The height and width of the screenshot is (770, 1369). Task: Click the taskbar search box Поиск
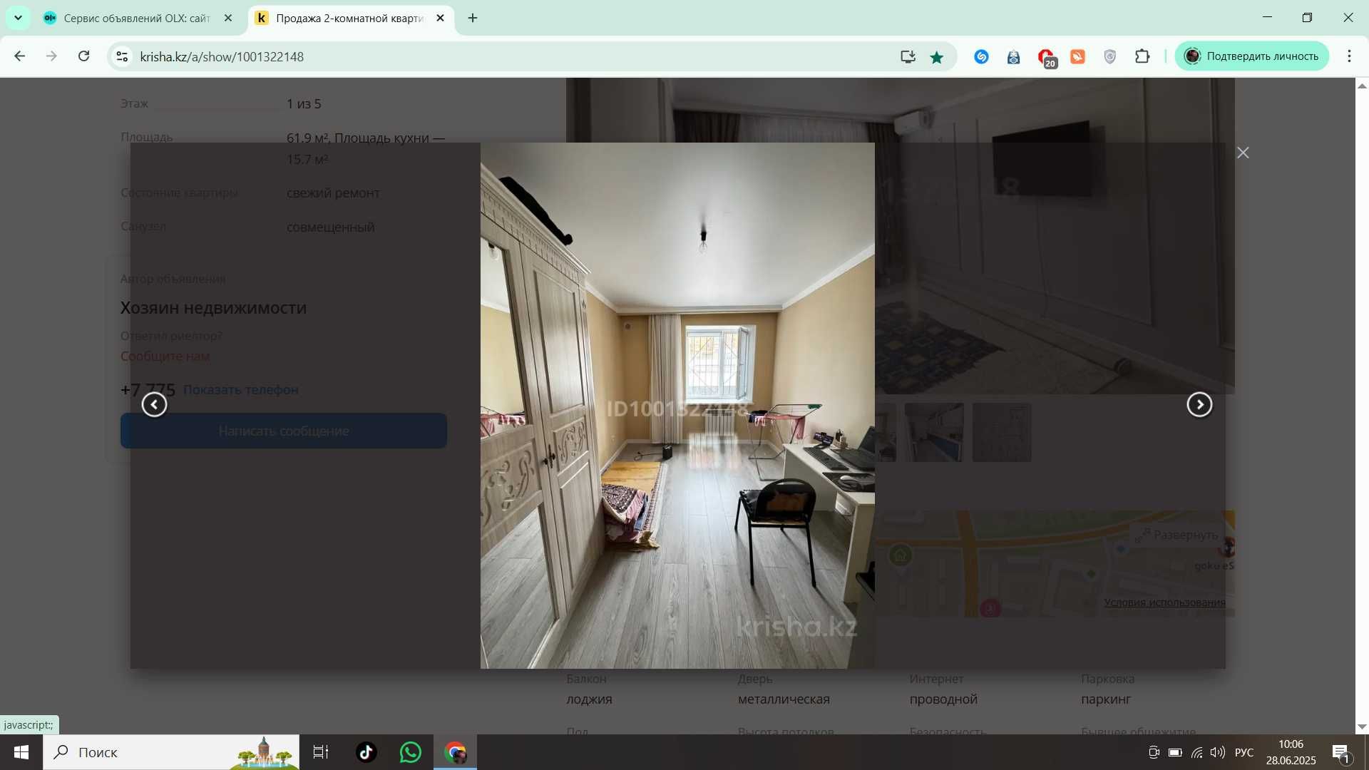(171, 752)
